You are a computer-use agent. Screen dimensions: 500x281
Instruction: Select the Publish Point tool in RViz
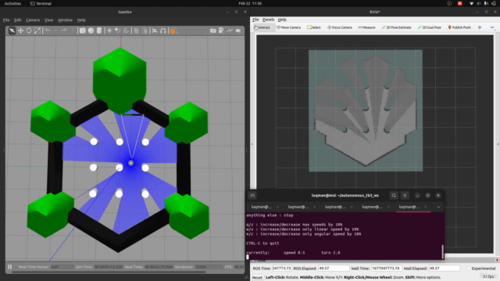pyautogui.click(x=459, y=27)
